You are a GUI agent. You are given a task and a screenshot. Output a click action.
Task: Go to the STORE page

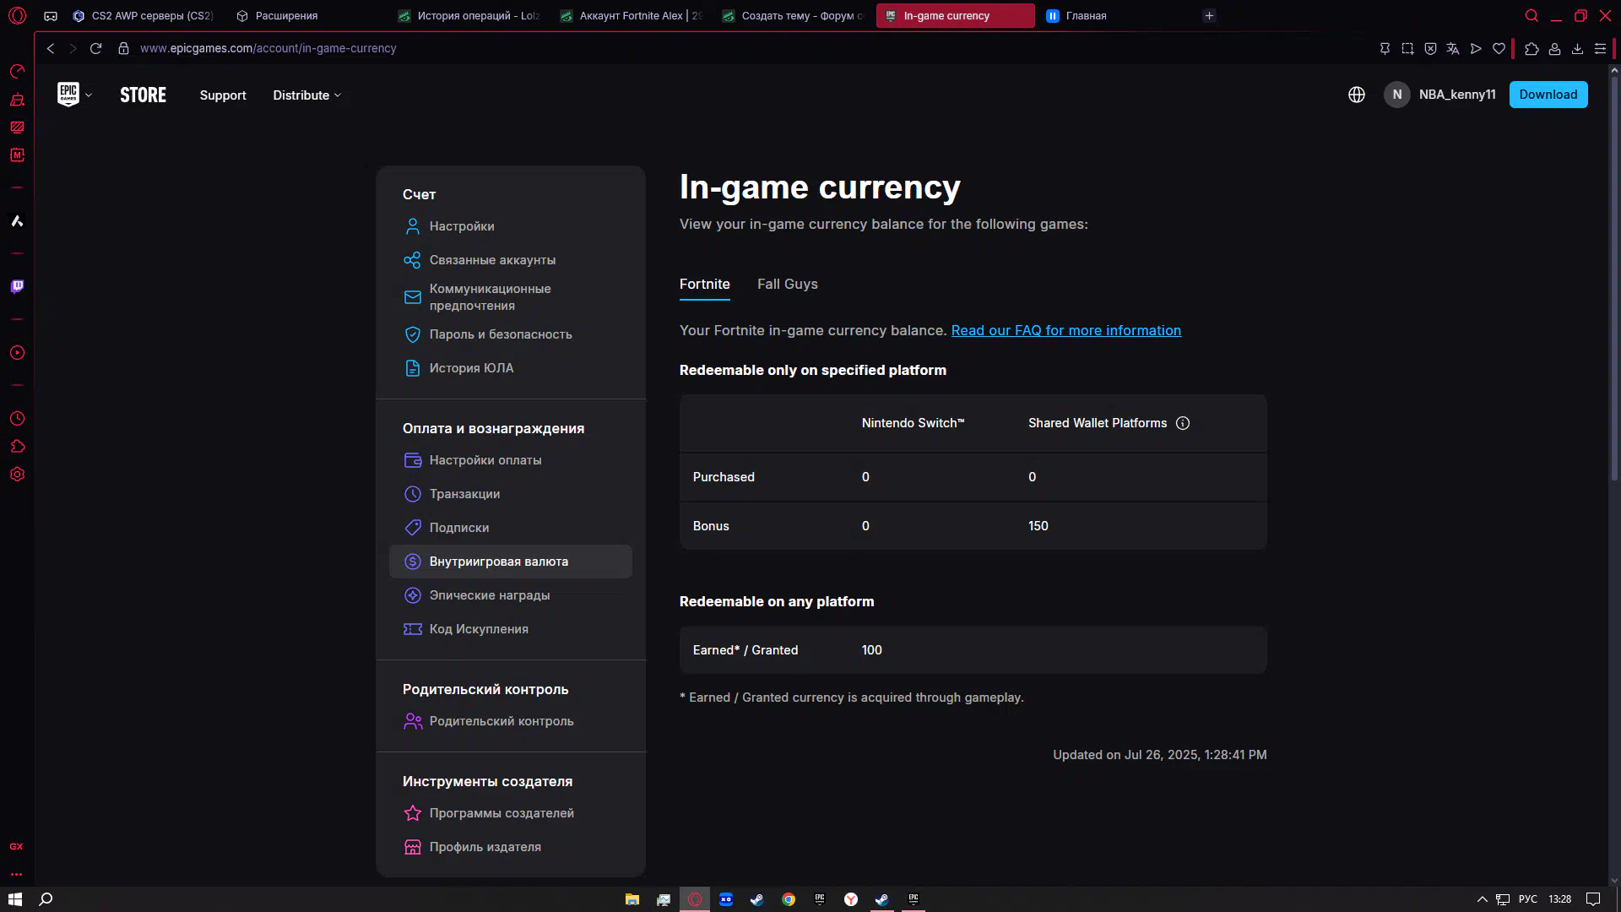(143, 95)
